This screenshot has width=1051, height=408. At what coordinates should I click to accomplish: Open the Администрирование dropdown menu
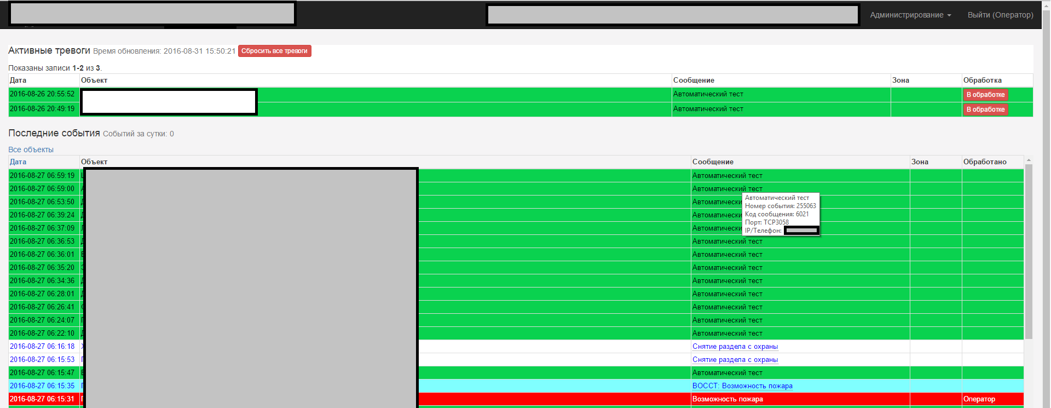(x=910, y=15)
